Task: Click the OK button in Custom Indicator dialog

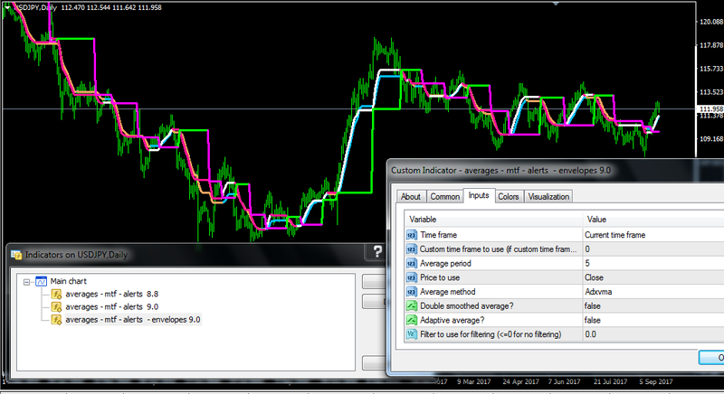Action: 711,358
